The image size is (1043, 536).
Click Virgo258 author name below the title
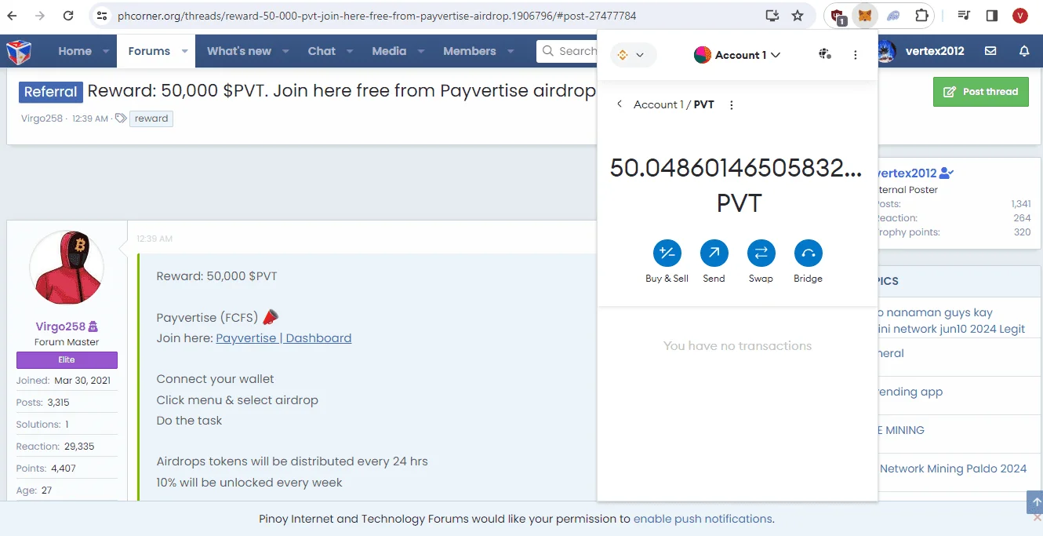[x=42, y=119]
